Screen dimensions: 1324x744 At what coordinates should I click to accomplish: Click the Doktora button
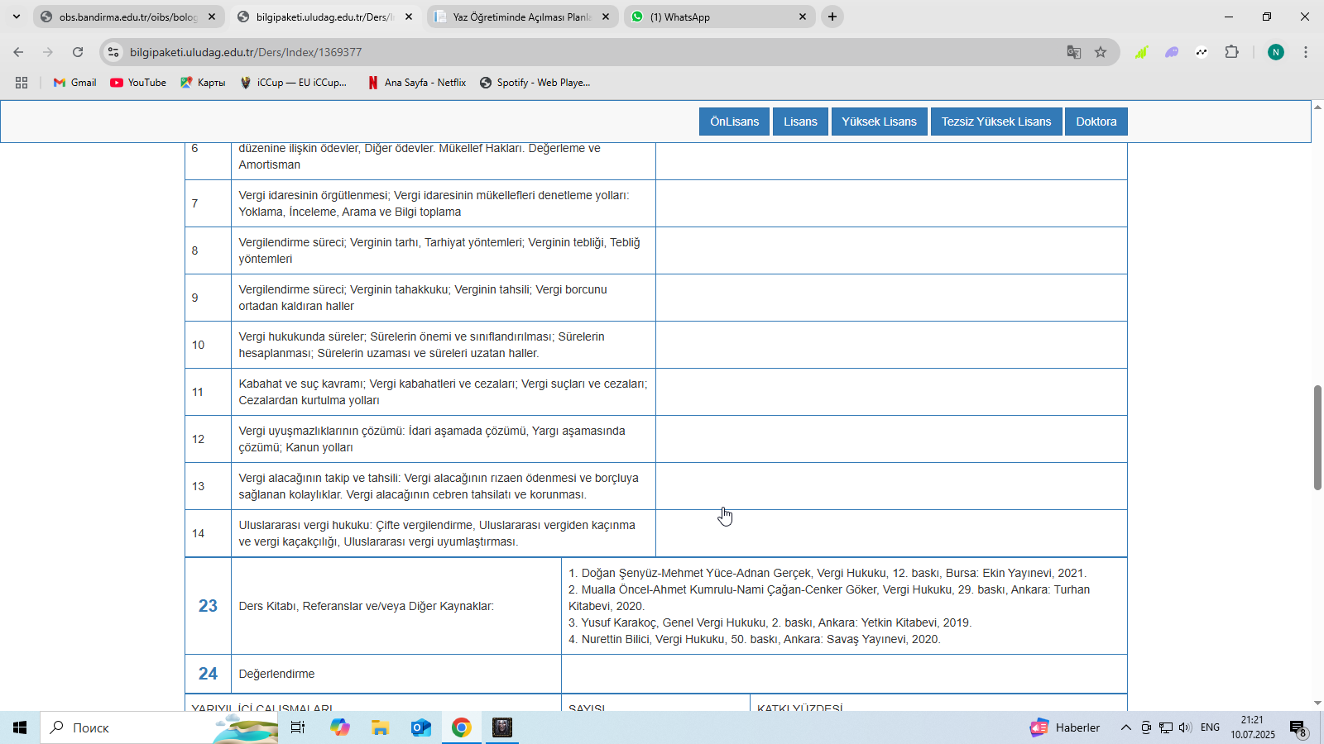[1096, 122]
